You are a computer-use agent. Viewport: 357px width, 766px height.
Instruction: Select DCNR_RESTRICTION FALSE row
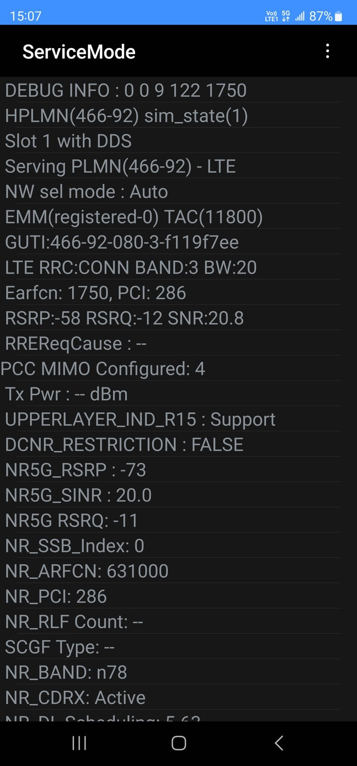[170, 445]
